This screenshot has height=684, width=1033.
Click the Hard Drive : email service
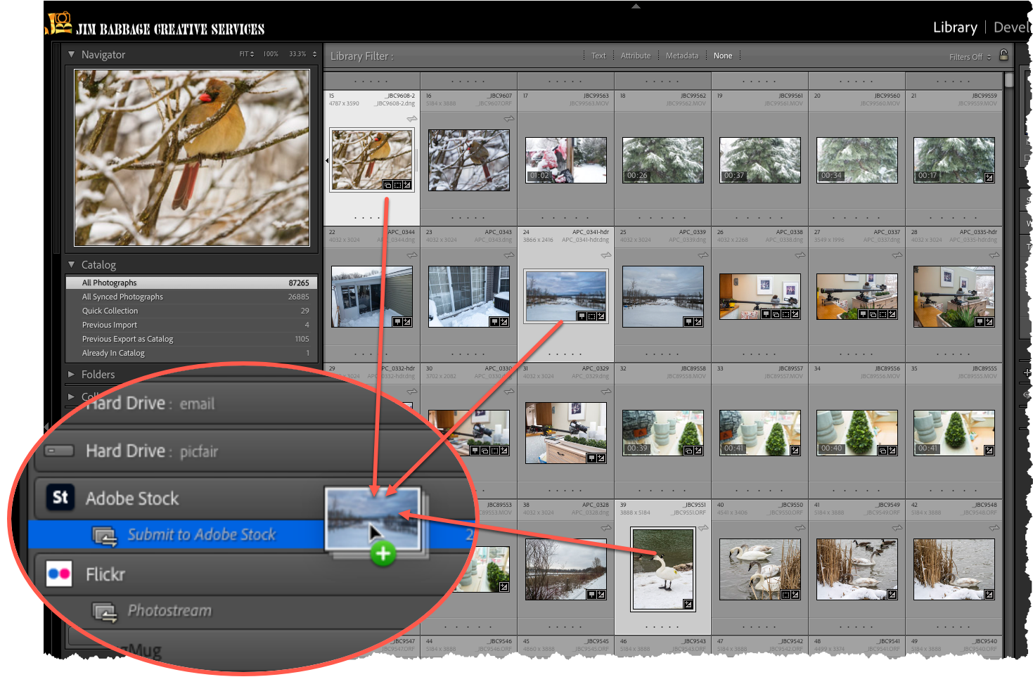click(150, 404)
